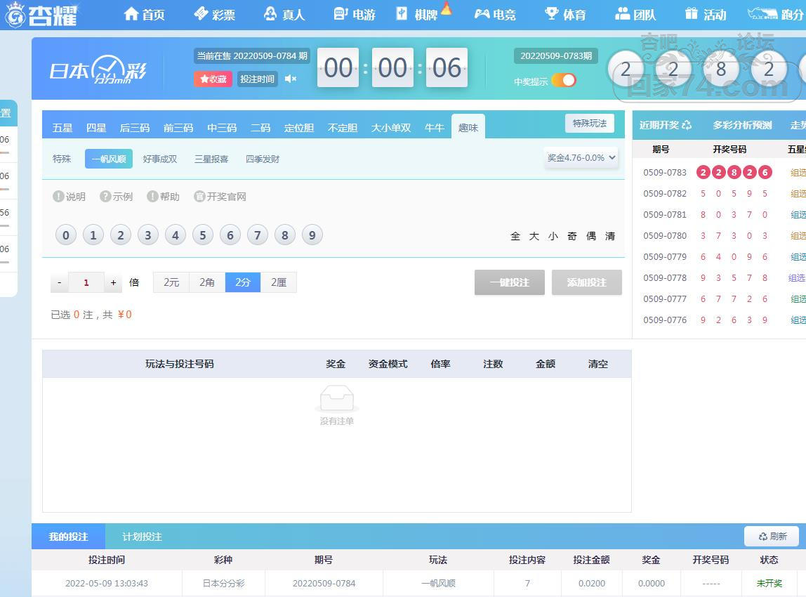Open the 电游 slots menu
The height and width of the screenshot is (597, 806).
tap(355, 14)
